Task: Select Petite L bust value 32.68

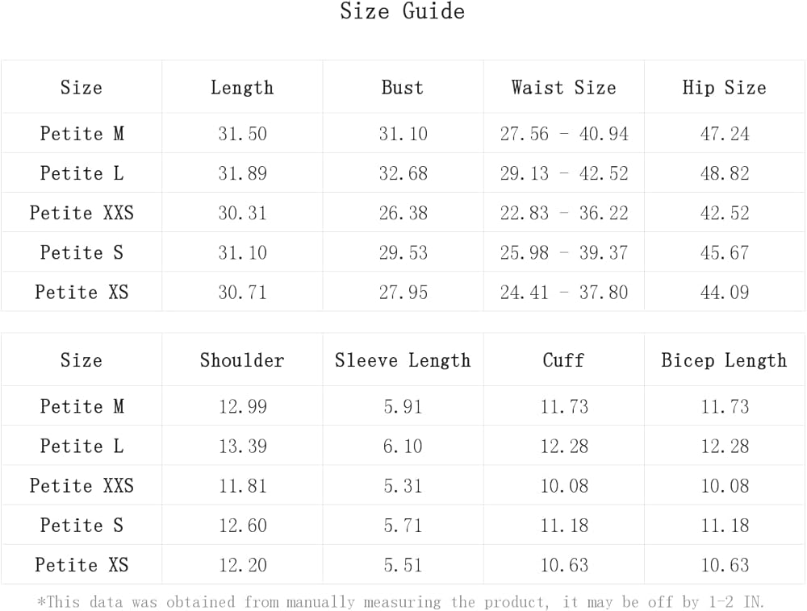Action: tap(403, 173)
